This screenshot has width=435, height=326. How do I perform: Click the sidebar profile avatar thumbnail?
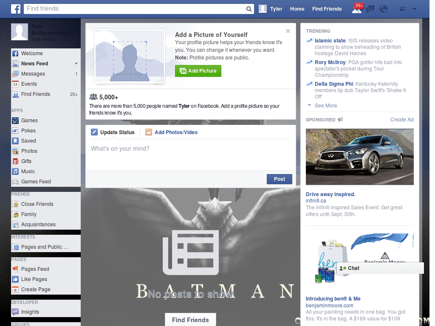[20, 32]
